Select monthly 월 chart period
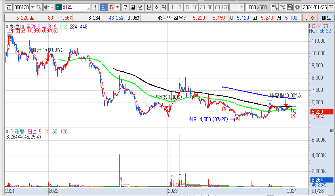 point(133,7)
